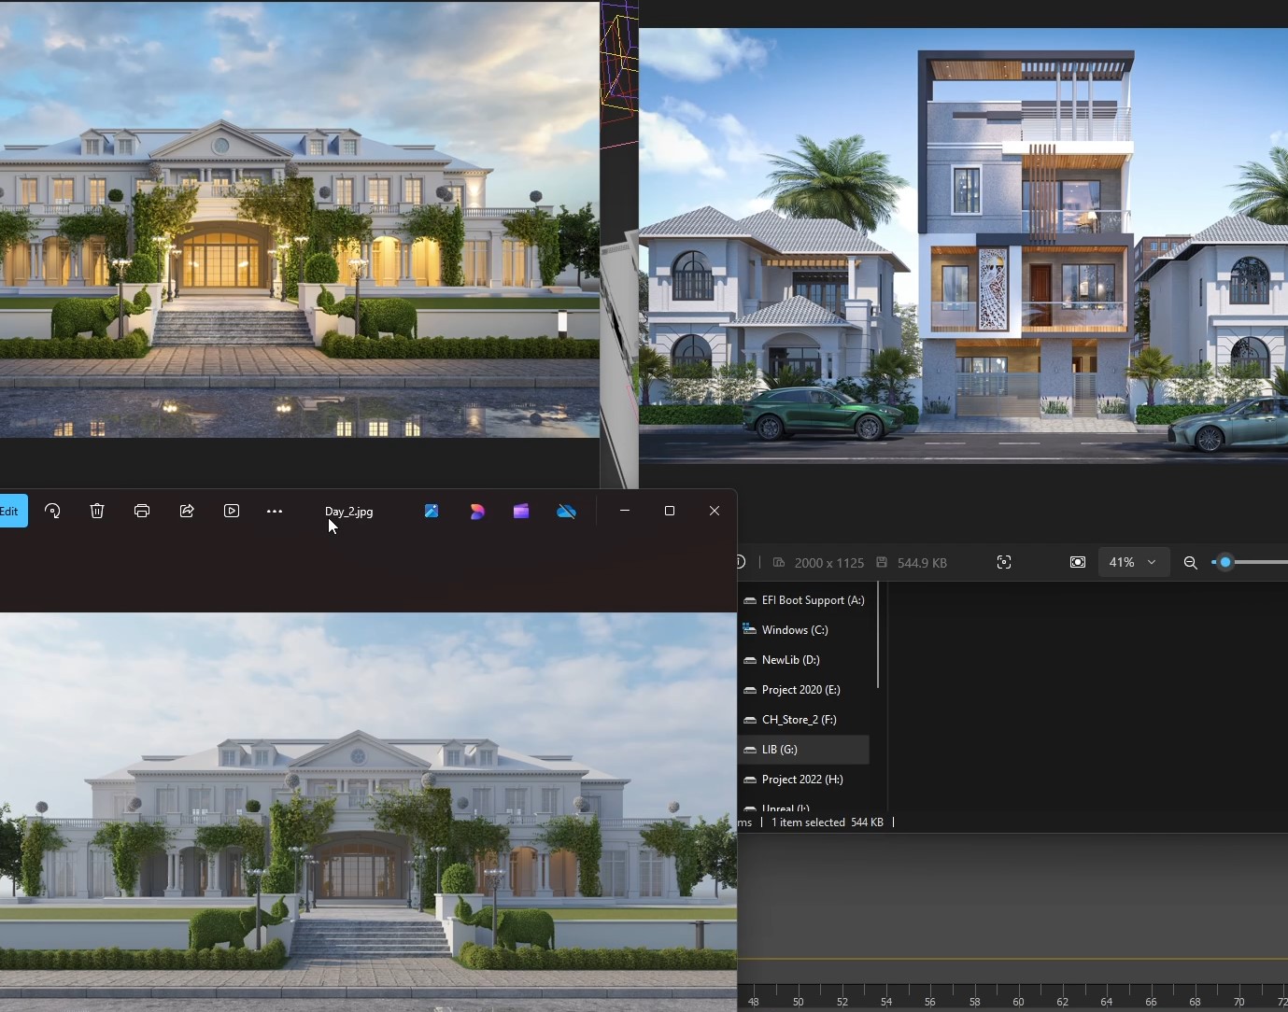Image resolution: width=1288 pixels, height=1012 pixels.
Task: Open the Share icon in Photos toolbar
Action: [x=187, y=511]
